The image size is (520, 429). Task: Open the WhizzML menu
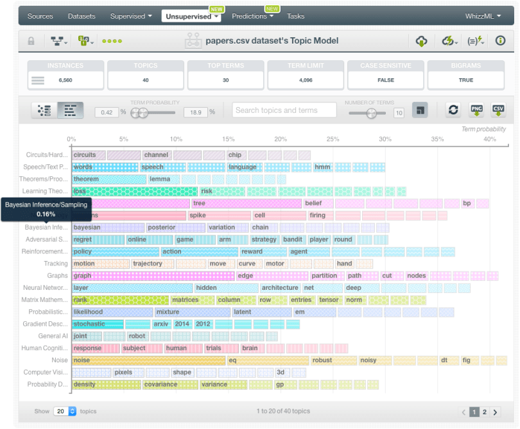pyautogui.click(x=483, y=16)
